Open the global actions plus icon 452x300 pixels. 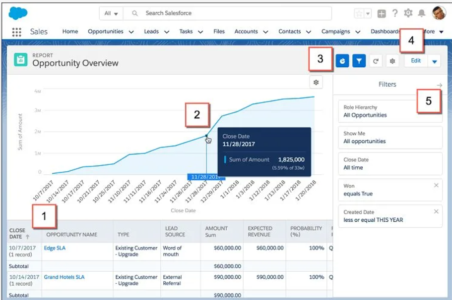(x=382, y=13)
